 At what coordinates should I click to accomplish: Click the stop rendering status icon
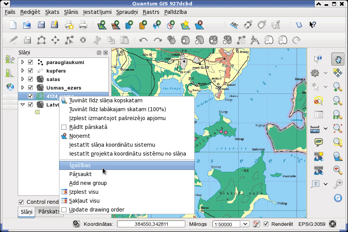(x=256, y=224)
